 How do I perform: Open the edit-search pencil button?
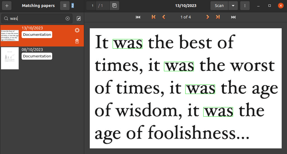(x=79, y=18)
